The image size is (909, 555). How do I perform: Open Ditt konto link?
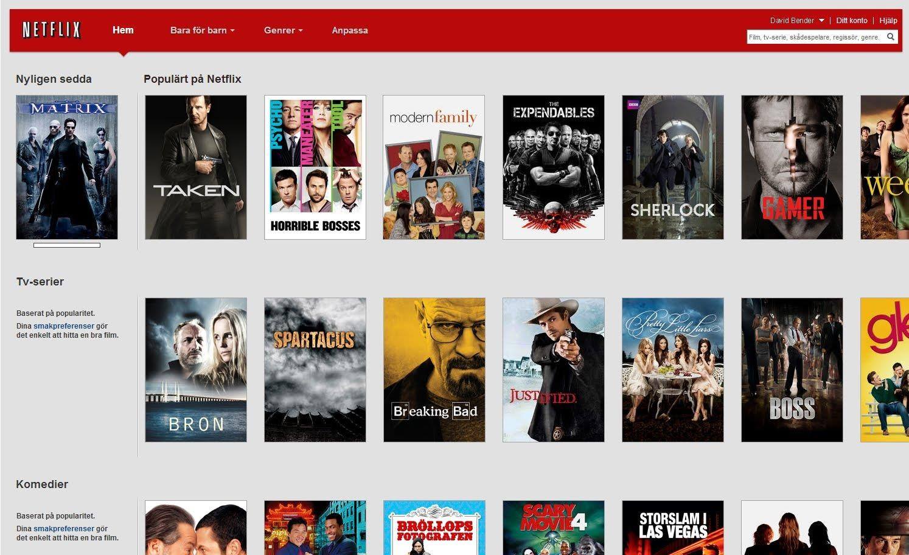point(852,21)
